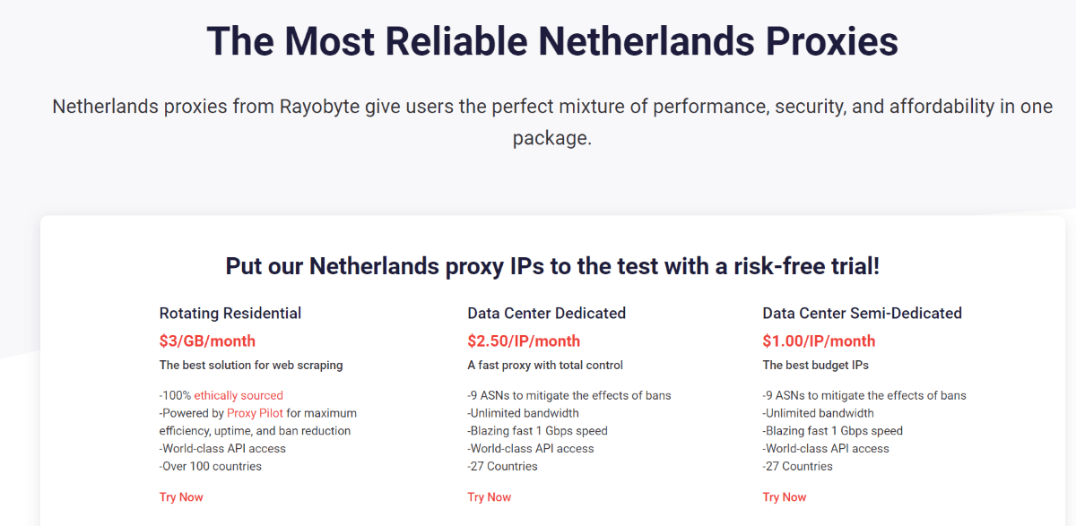Click 'The best budget IPs' tagline

pos(816,366)
